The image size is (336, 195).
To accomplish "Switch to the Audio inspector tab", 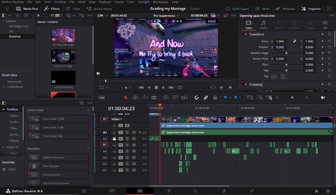I will tap(264, 25).
